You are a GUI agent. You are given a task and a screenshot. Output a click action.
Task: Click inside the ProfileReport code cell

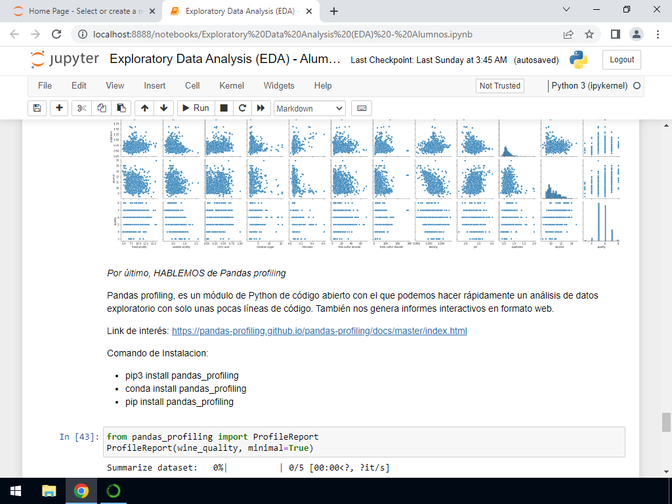pyautogui.click(x=364, y=442)
